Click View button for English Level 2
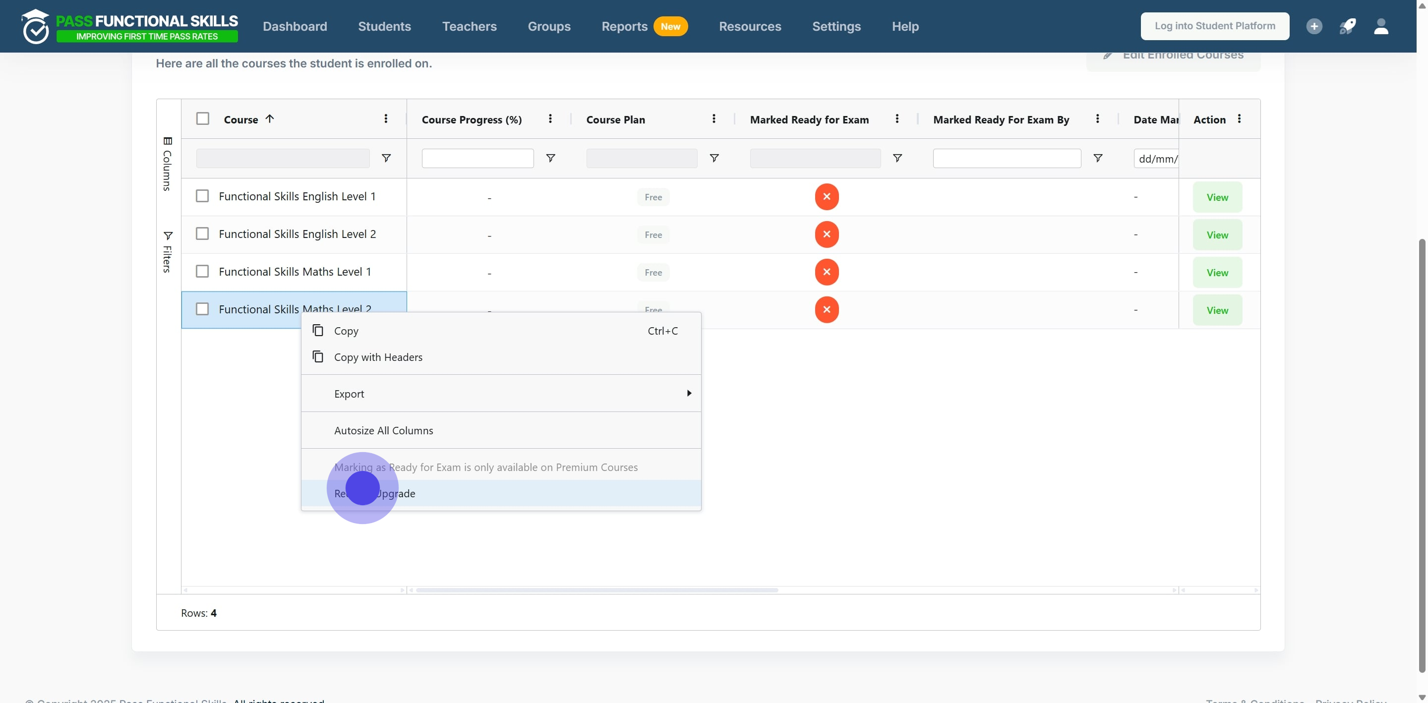Image resolution: width=1428 pixels, height=703 pixels. point(1217,235)
